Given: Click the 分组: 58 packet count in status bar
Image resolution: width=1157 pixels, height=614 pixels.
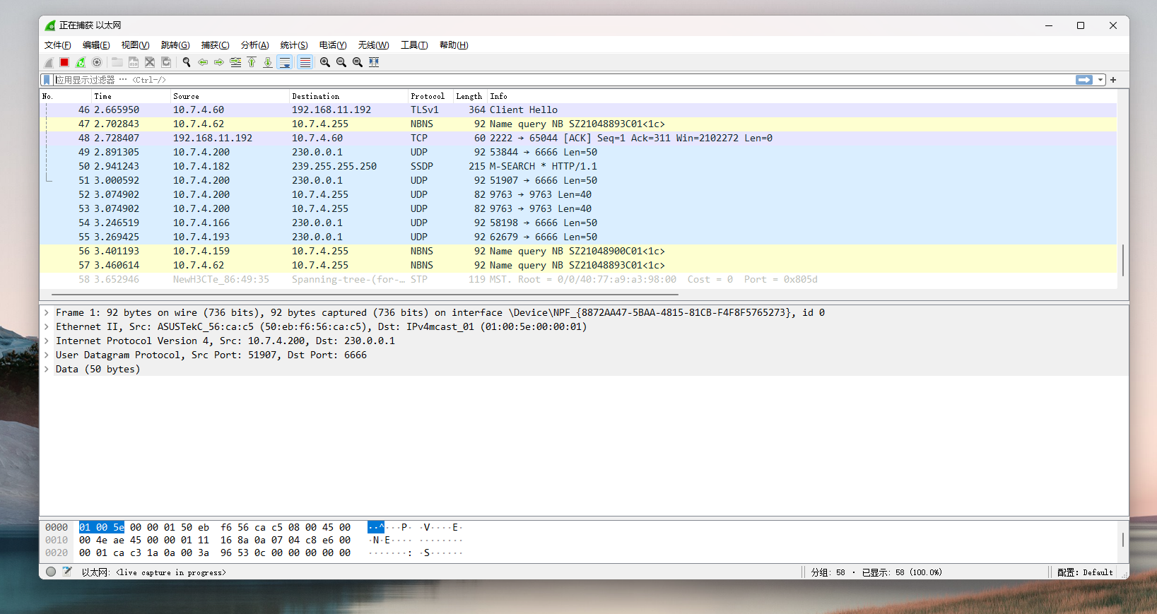Looking at the screenshot, I should pyautogui.click(x=828, y=572).
